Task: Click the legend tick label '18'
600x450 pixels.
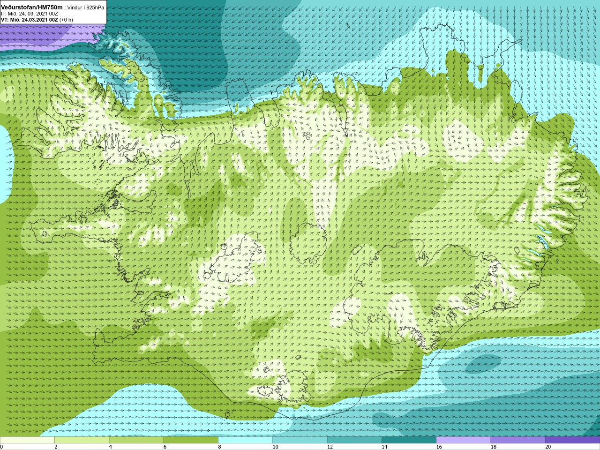Action: click(494, 447)
